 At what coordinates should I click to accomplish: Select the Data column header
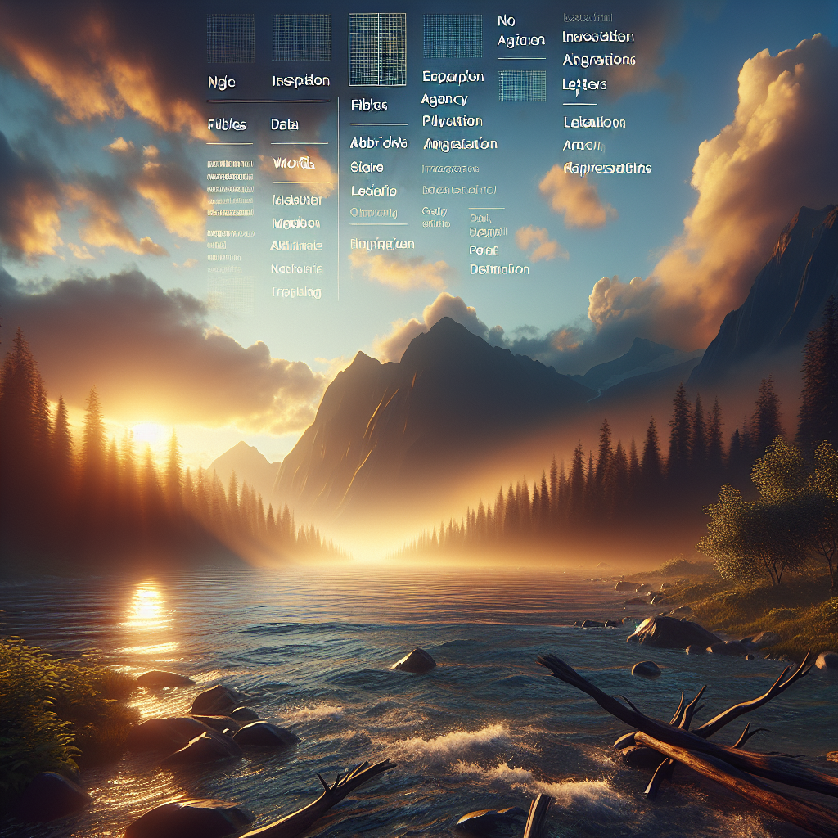click(x=285, y=125)
